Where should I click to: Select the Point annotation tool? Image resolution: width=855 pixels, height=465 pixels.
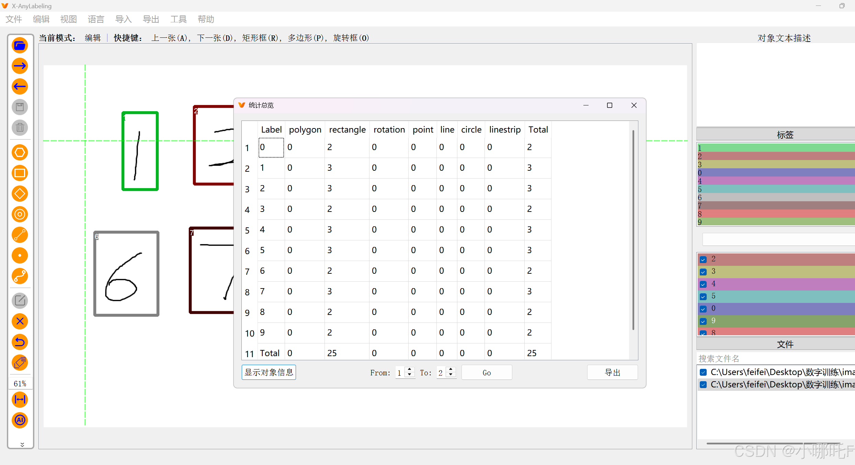tap(20, 256)
